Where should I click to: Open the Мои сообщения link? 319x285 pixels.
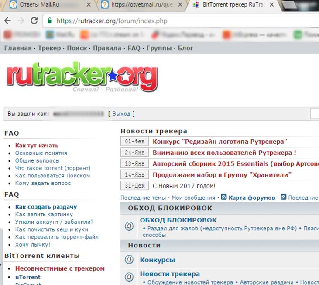(193, 198)
